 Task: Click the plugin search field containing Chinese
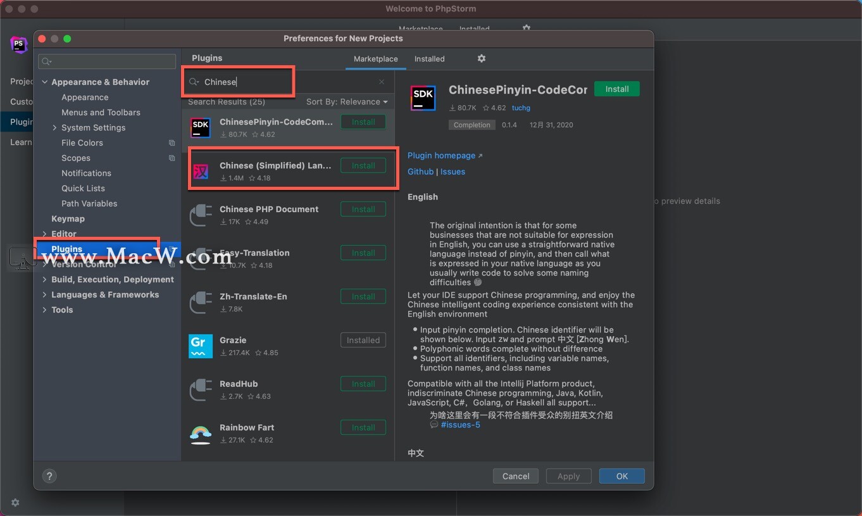coord(288,82)
